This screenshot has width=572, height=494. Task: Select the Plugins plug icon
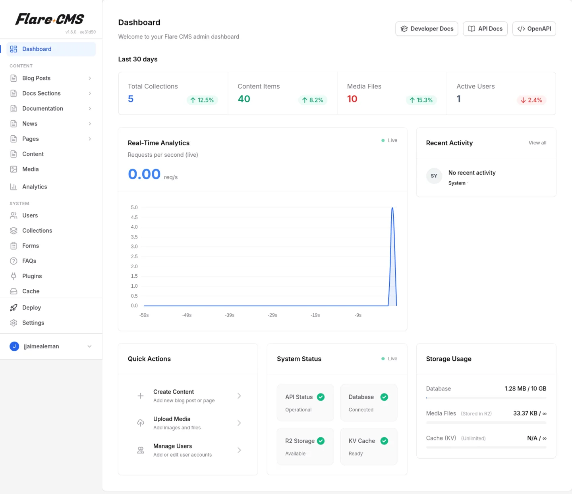click(x=14, y=276)
